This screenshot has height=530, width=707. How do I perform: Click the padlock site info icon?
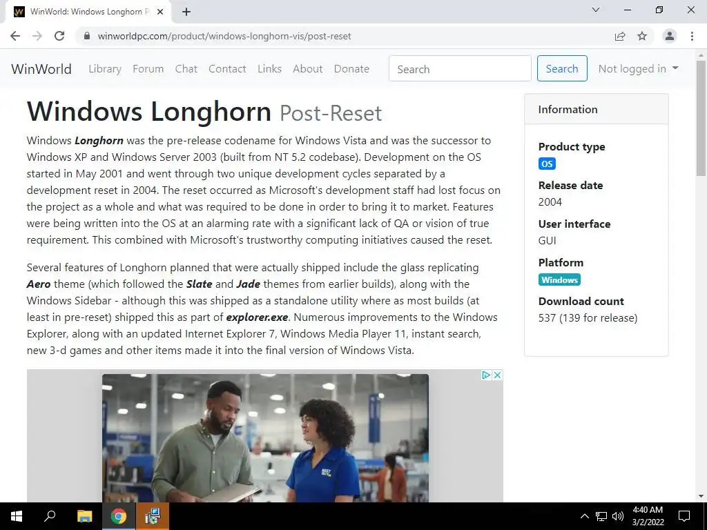coord(87,36)
